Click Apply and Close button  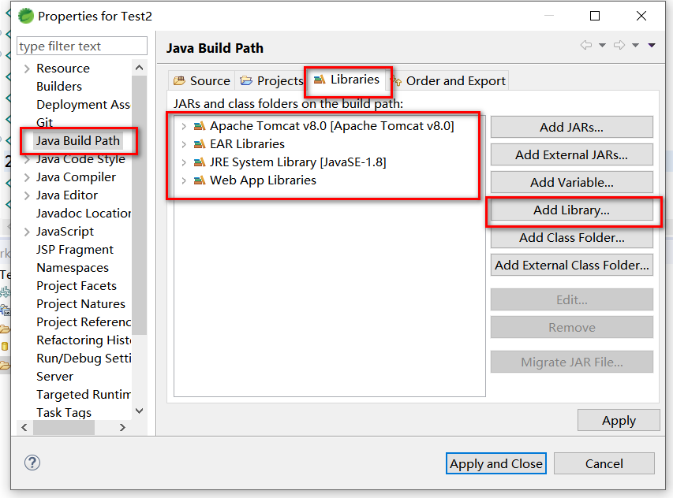[x=495, y=463]
